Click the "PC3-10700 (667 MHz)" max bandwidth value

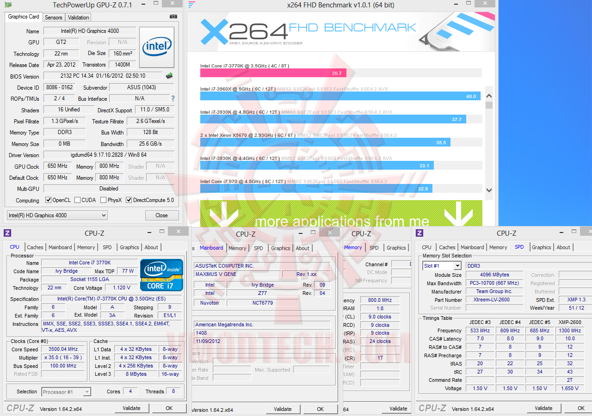pyautogui.click(x=494, y=283)
